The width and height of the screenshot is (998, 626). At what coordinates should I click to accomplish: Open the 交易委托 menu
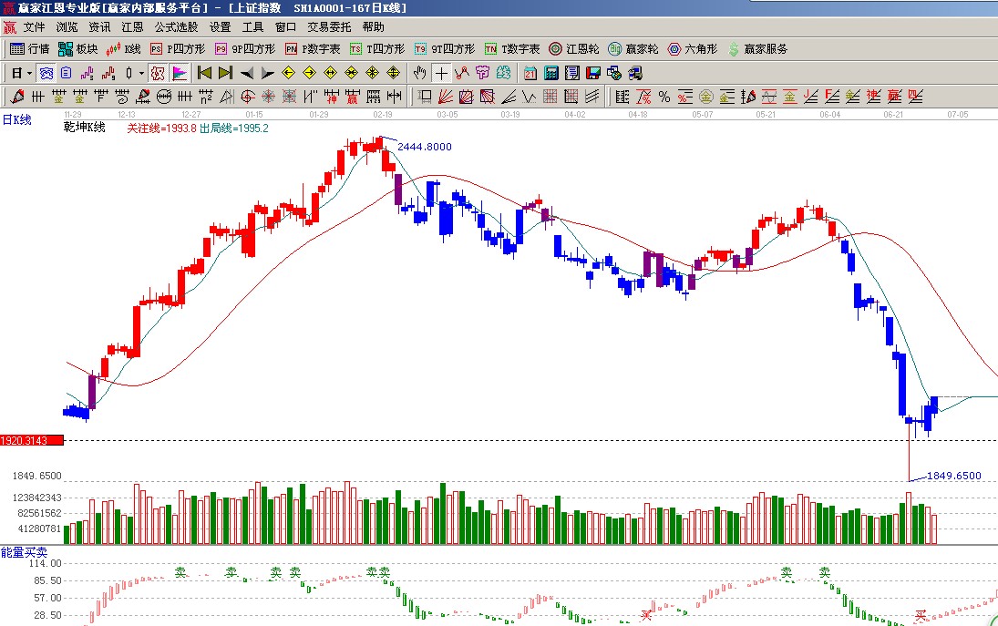tap(329, 27)
